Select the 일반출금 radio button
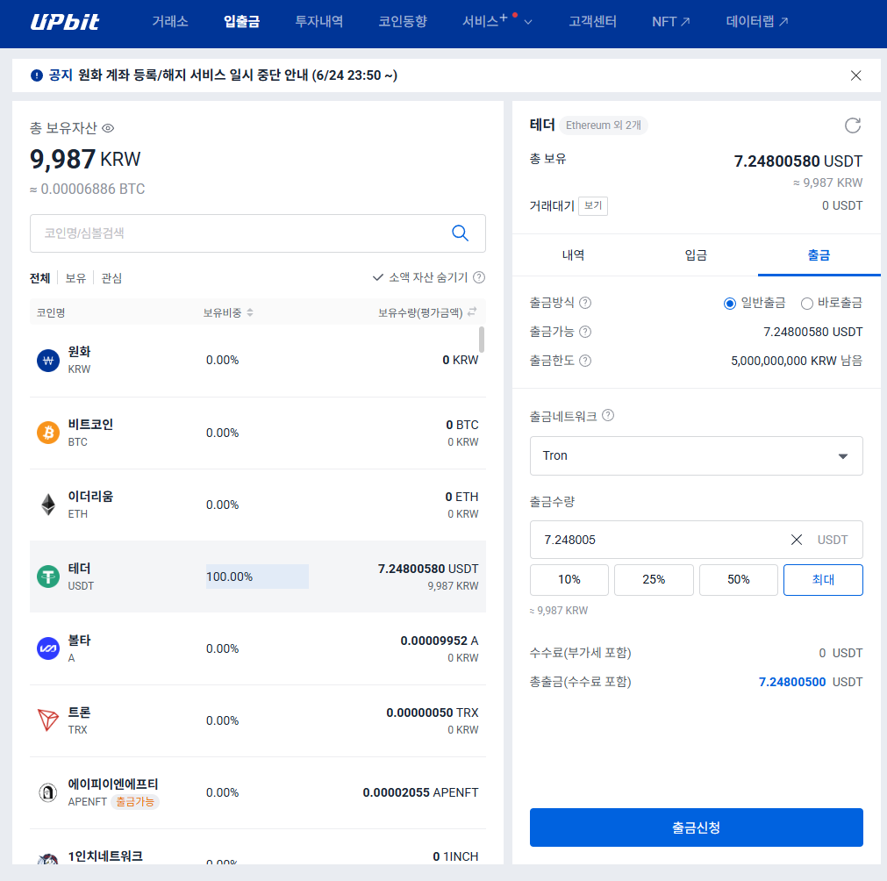Viewport: 887px width, 881px height. (729, 303)
